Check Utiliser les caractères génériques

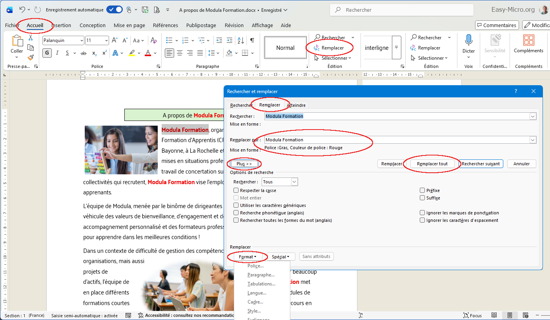tap(236, 205)
